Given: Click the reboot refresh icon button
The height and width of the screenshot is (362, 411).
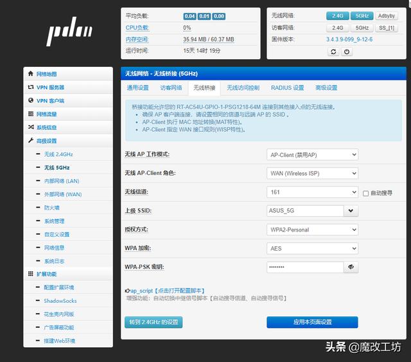Looking at the screenshot, I should click(x=333, y=51).
